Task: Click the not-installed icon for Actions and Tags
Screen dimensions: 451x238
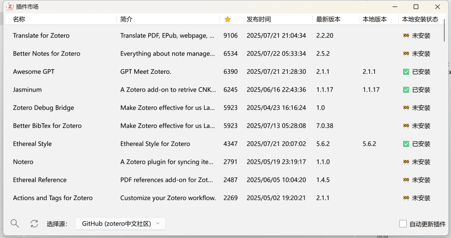Action: pyautogui.click(x=406, y=198)
